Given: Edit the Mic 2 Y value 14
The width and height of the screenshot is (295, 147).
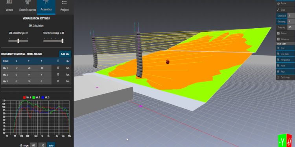Looking at the screenshot, I should (x=29, y=74).
